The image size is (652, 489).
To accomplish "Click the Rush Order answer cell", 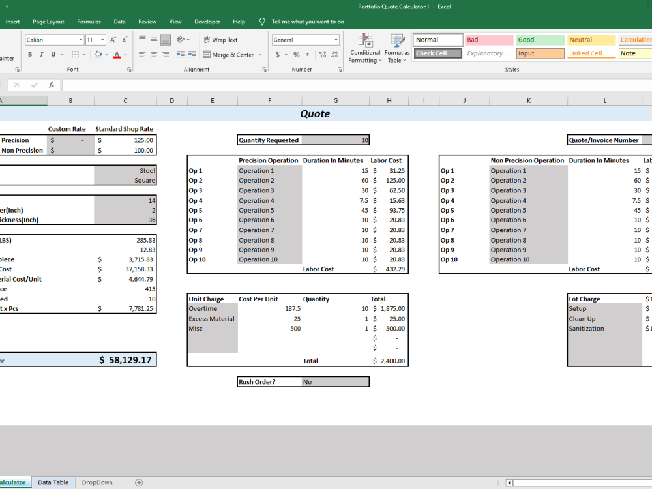I will tap(336, 381).
